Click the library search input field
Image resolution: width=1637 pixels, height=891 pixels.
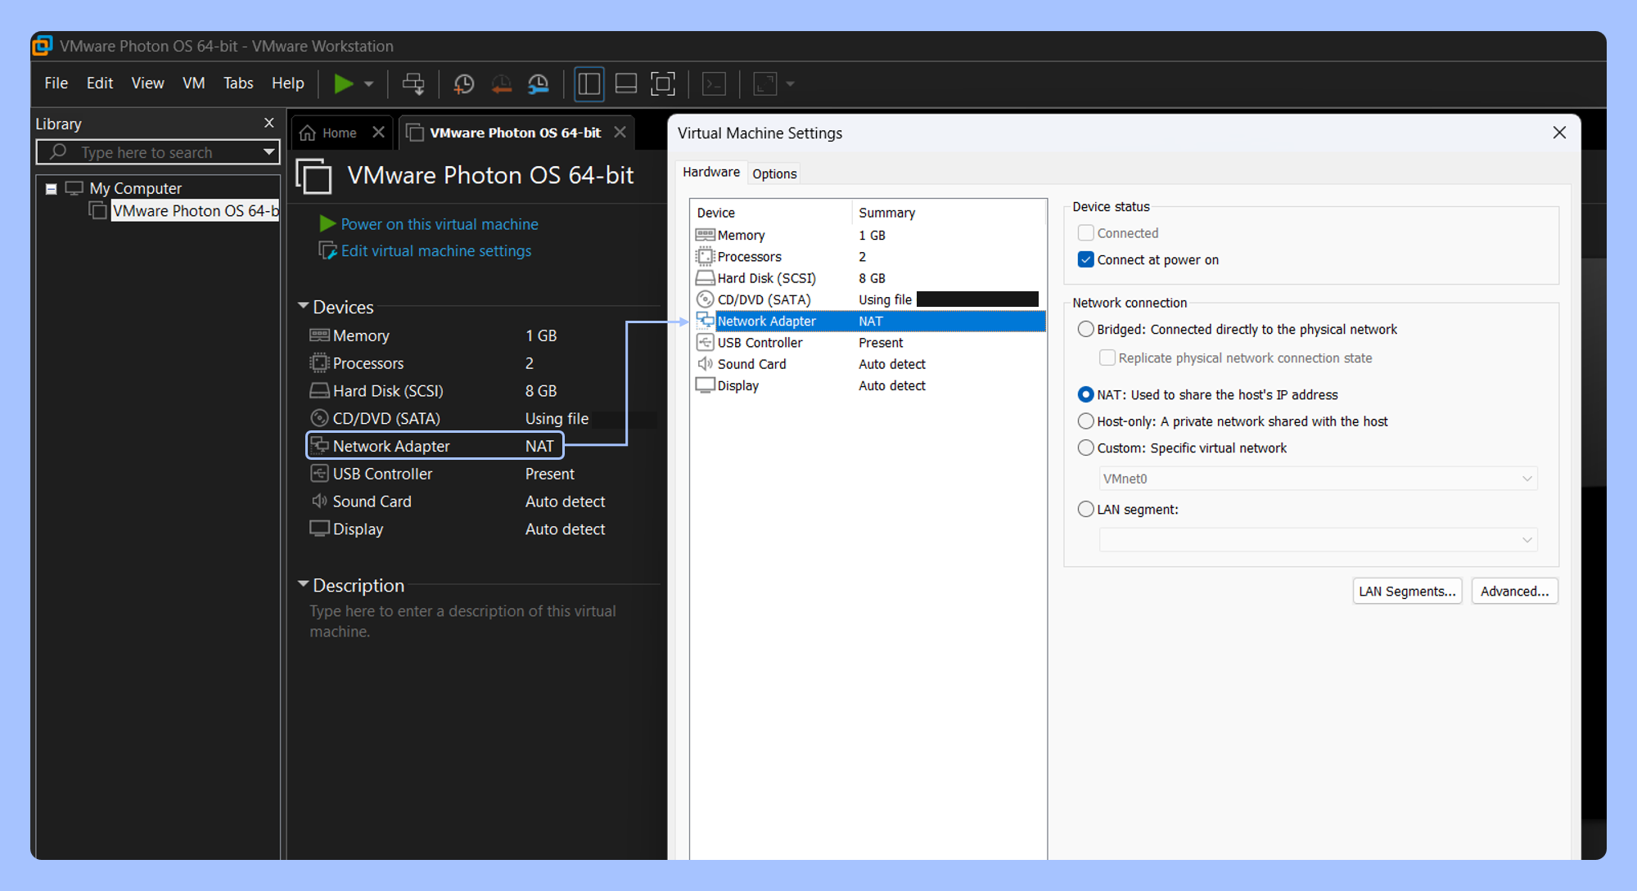[x=158, y=152]
